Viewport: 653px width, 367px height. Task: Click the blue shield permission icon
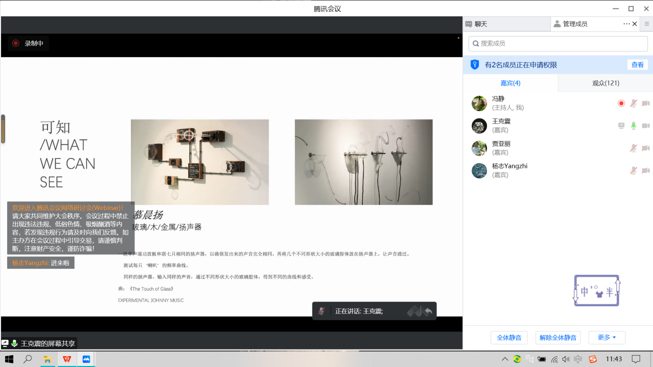click(x=475, y=65)
